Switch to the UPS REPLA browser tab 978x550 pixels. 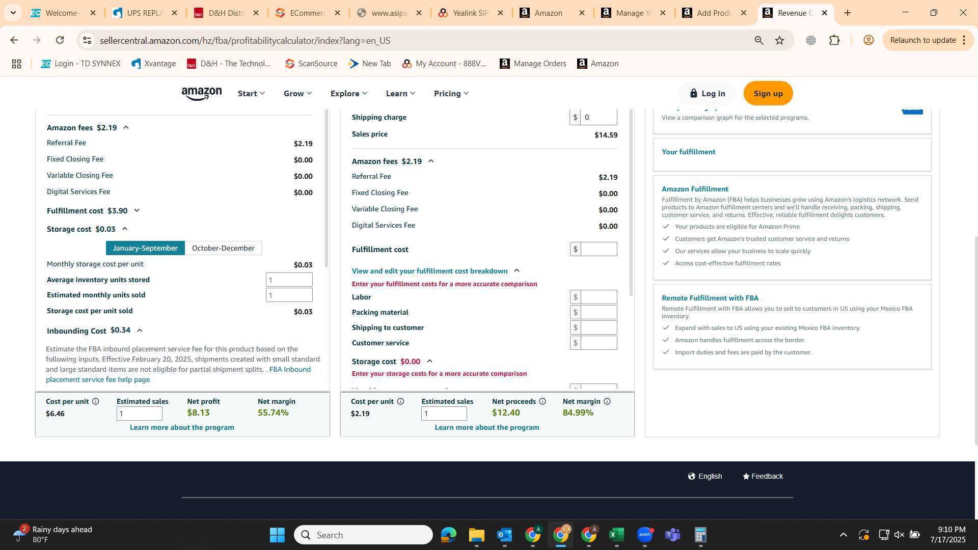[x=144, y=13]
